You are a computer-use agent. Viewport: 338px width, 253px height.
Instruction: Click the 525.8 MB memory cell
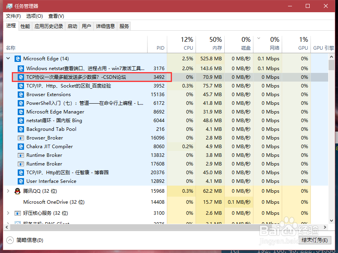(x=211, y=58)
